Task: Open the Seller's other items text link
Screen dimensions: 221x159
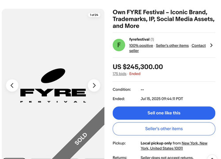Action: [x=172, y=46]
